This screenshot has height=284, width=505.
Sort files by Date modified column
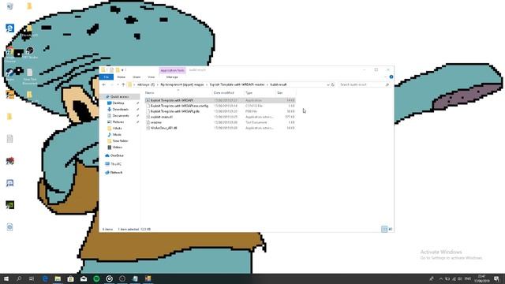point(224,93)
